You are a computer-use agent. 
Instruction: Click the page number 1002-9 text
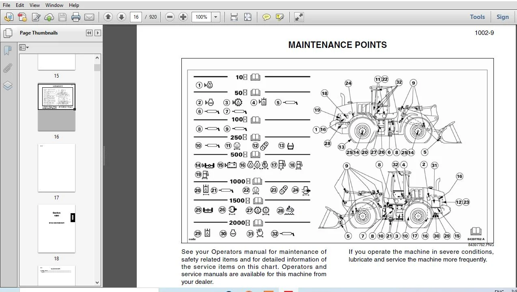484,33
